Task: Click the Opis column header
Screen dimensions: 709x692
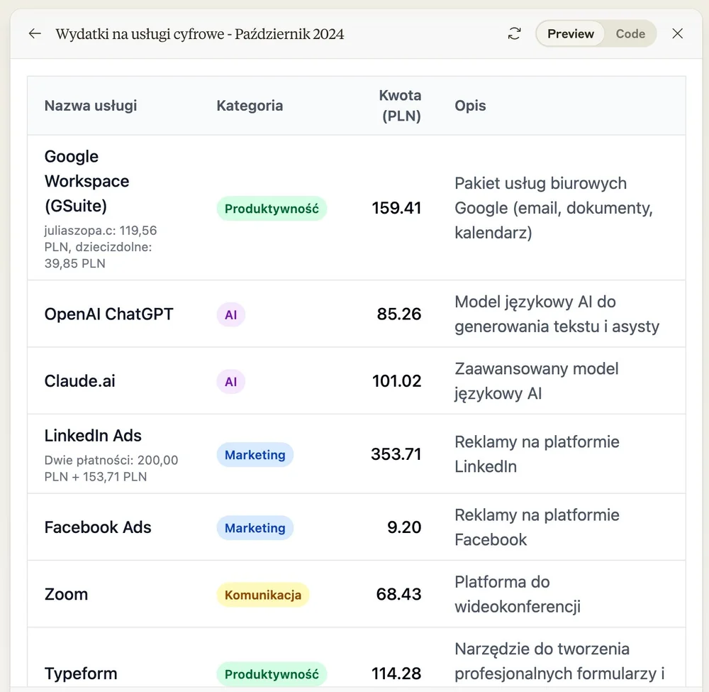Action: click(x=470, y=106)
